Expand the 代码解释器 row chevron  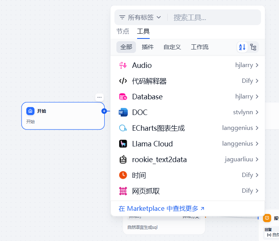257,81
